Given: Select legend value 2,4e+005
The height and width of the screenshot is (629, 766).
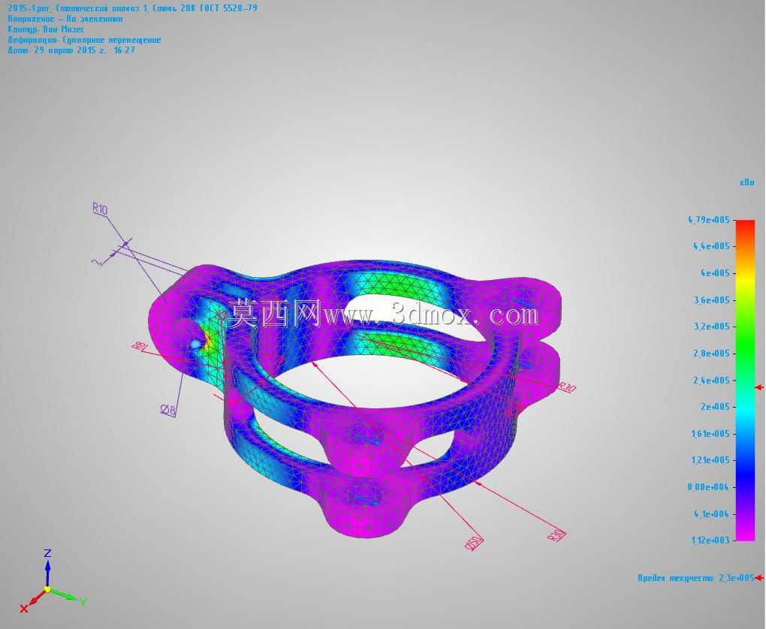Looking at the screenshot, I should pyautogui.click(x=712, y=380).
